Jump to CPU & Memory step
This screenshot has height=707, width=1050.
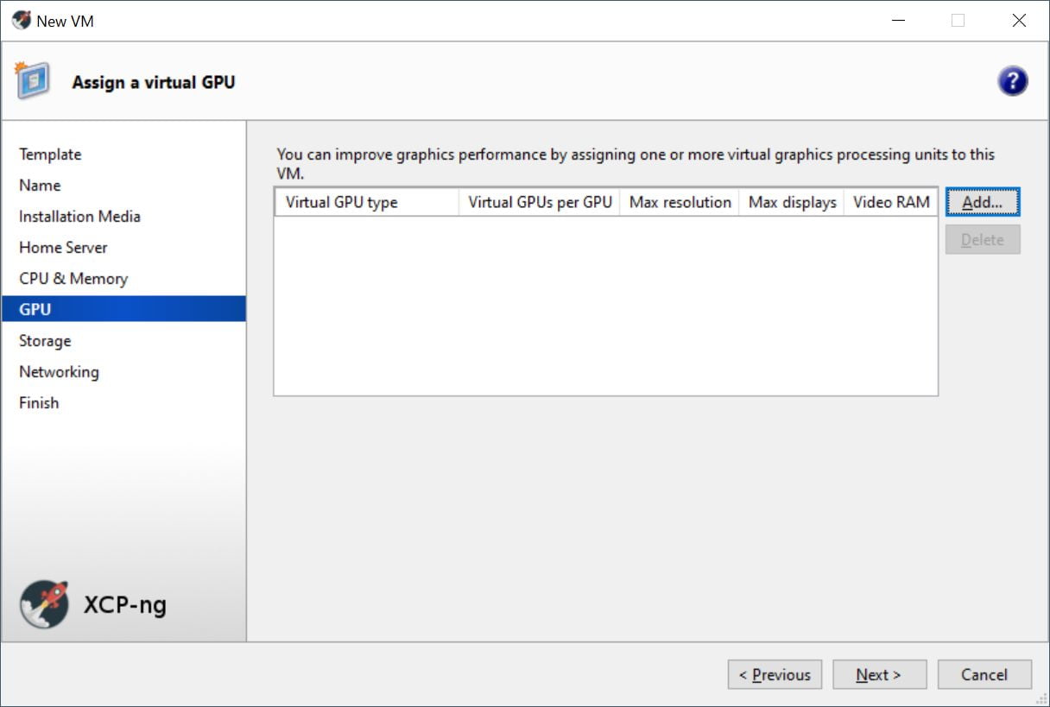coord(73,279)
